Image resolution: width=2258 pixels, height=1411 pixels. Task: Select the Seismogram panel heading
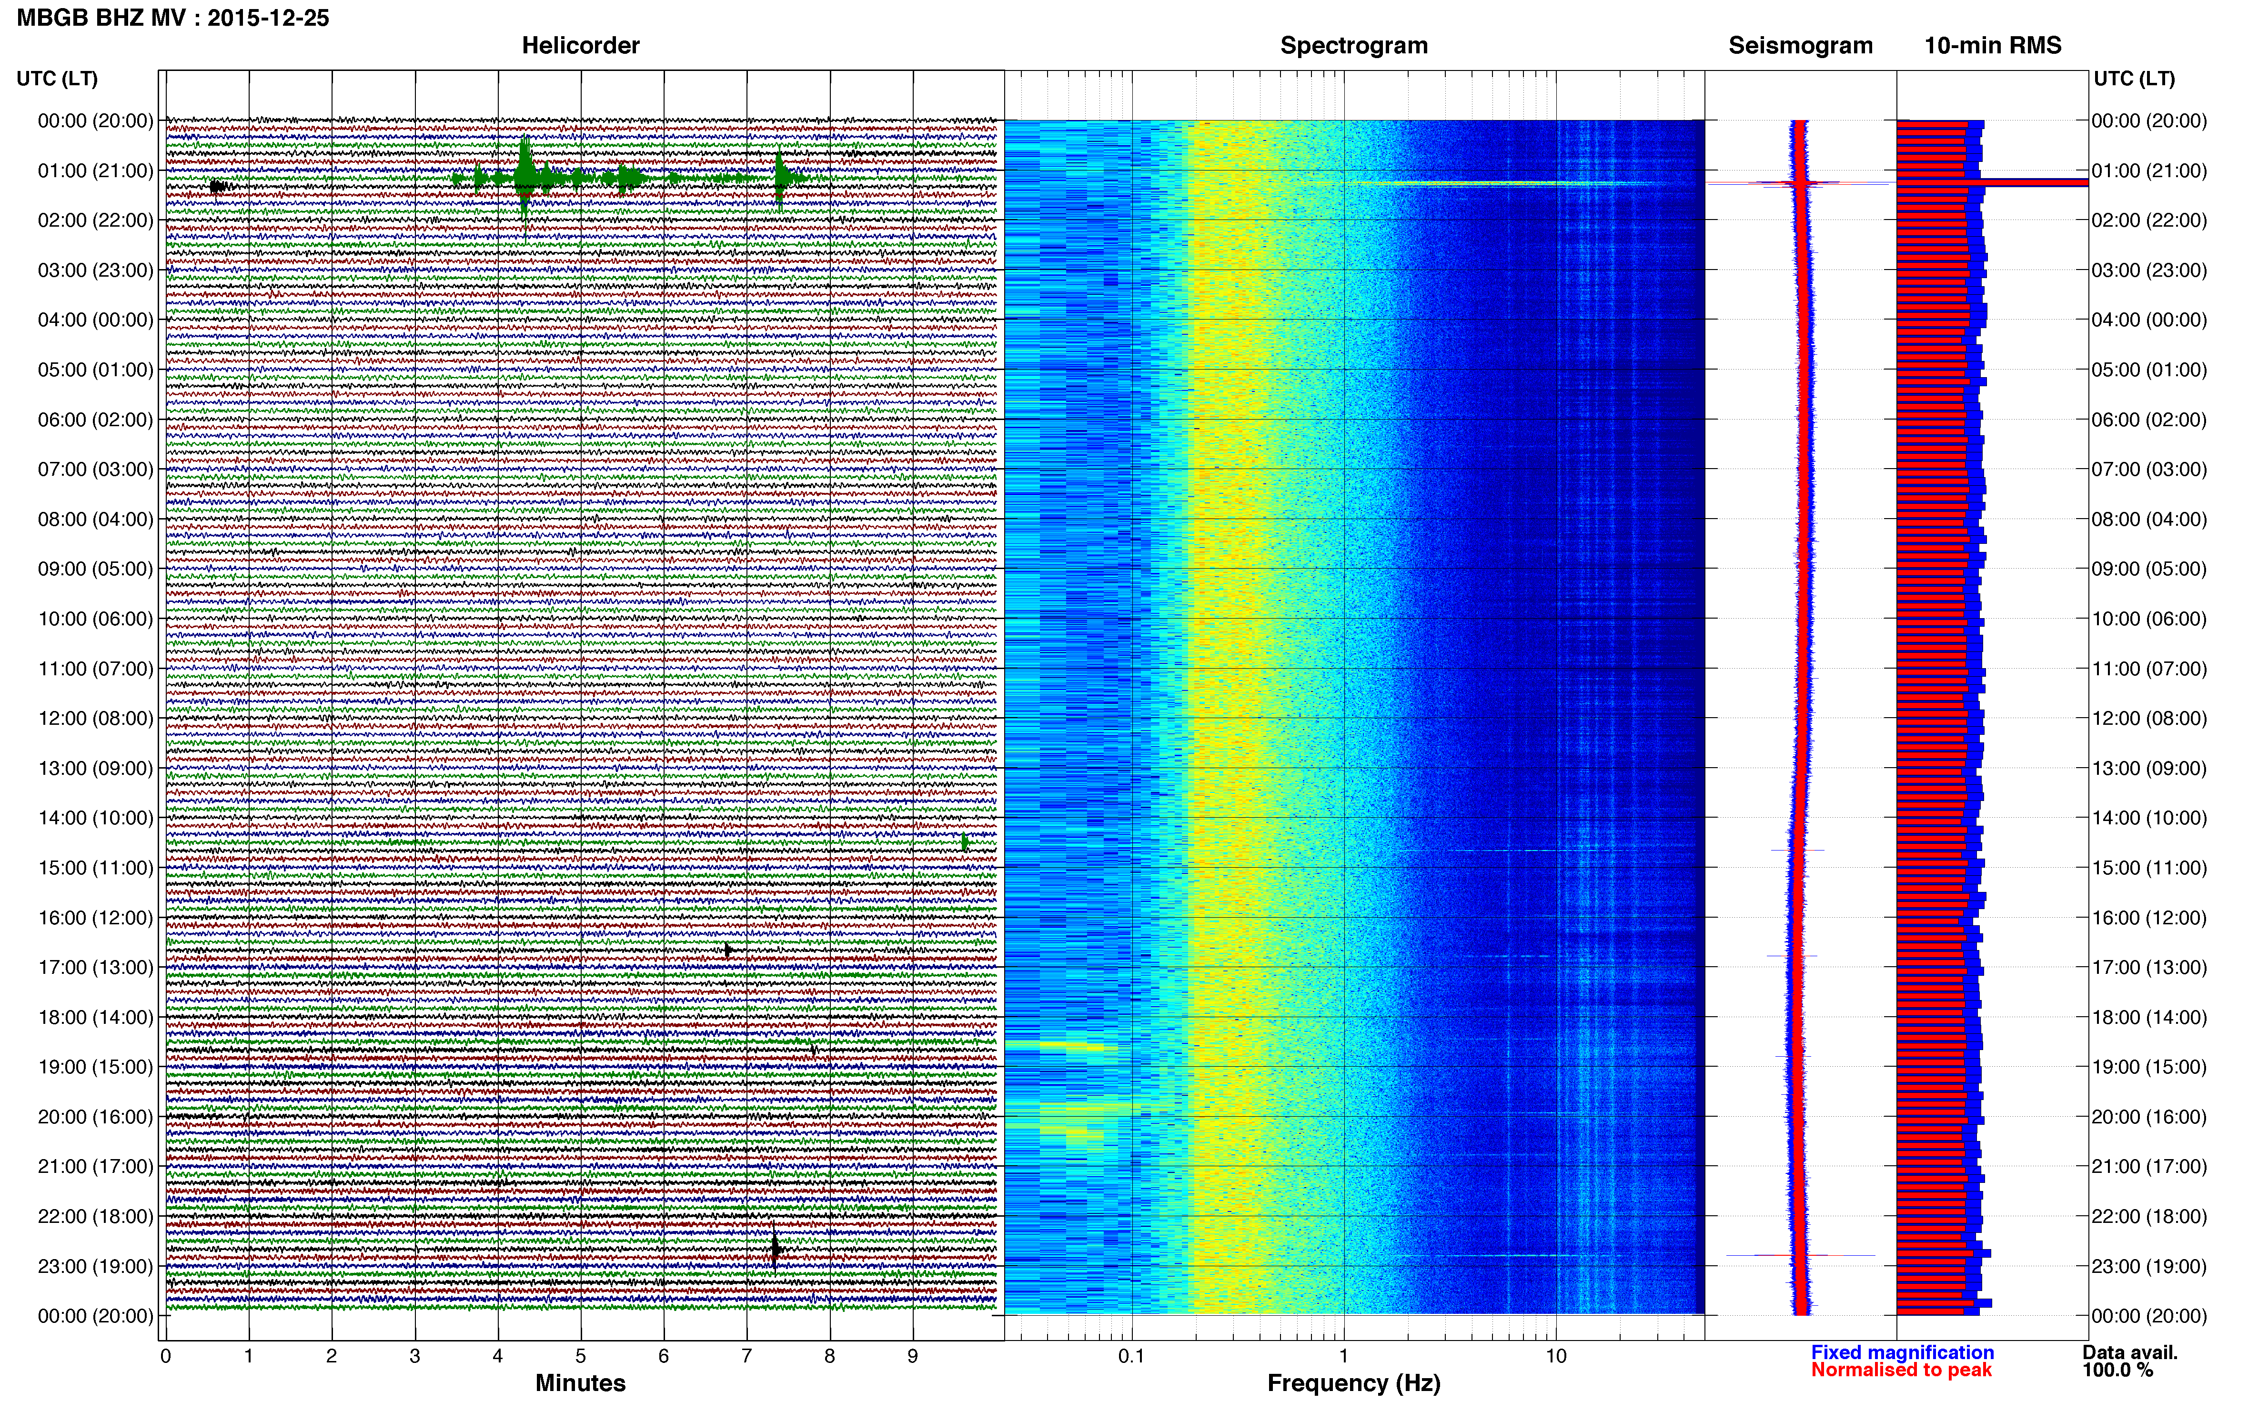coord(1801,46)
